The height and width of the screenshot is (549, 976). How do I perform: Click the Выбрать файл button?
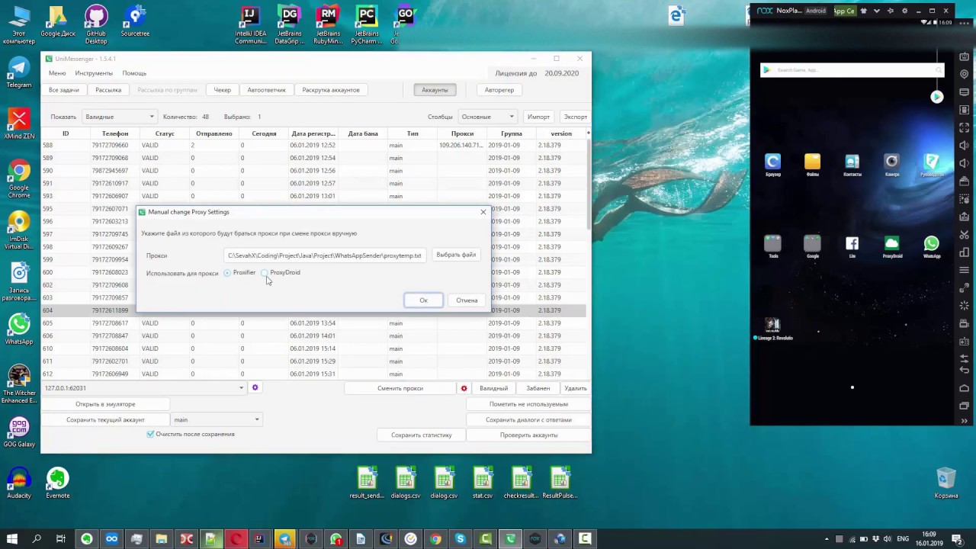coord(456,255)
